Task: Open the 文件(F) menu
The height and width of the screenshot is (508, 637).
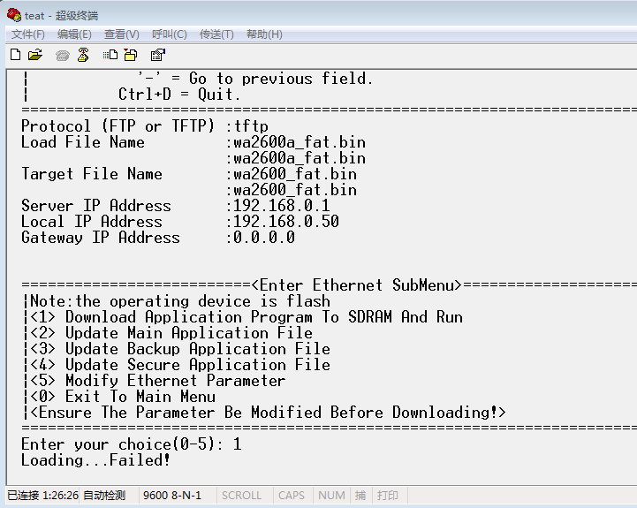Action: coord(28,34)
